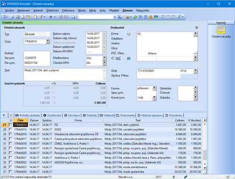The image size is (235, 179).
Task: Click the bank icon in the toolbar
Action: [x=156, y=16]
